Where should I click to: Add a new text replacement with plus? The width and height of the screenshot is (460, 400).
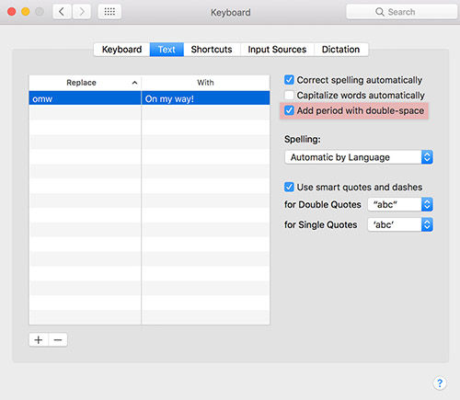(x=39, y=340)
